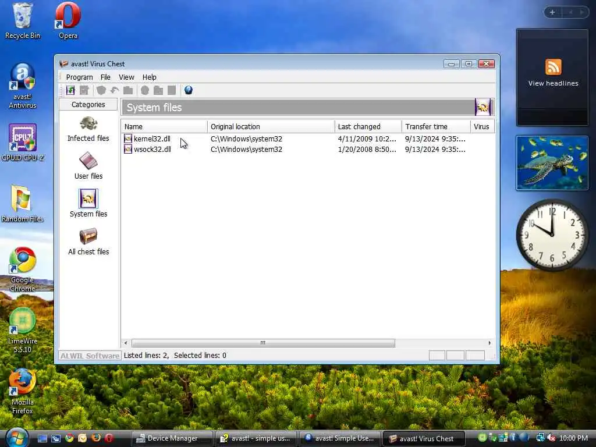Open Recycle Bin desktop icon
Viewport: 596px width, 447px height.
(x=23, y=21)
